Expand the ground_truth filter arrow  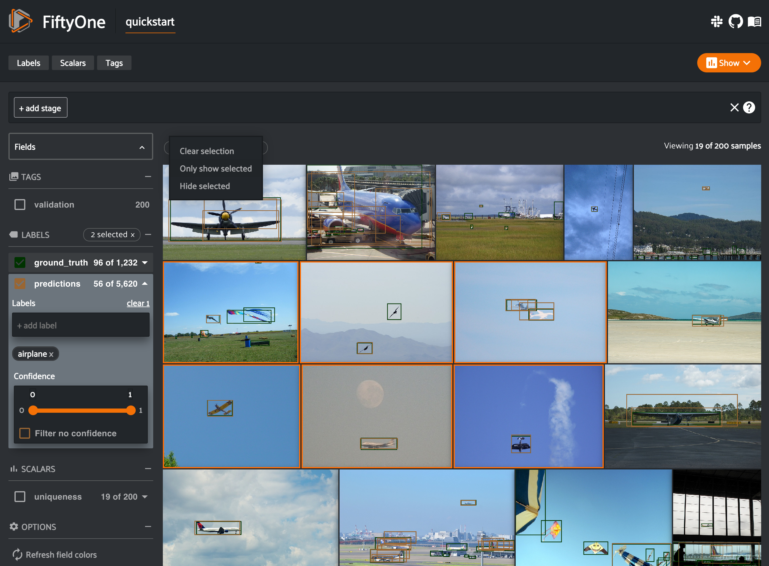145,263
